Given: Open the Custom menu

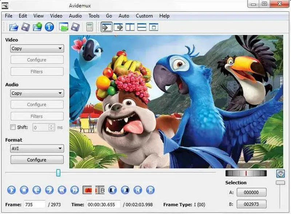Looking at the screenshot, I should 144,16.
